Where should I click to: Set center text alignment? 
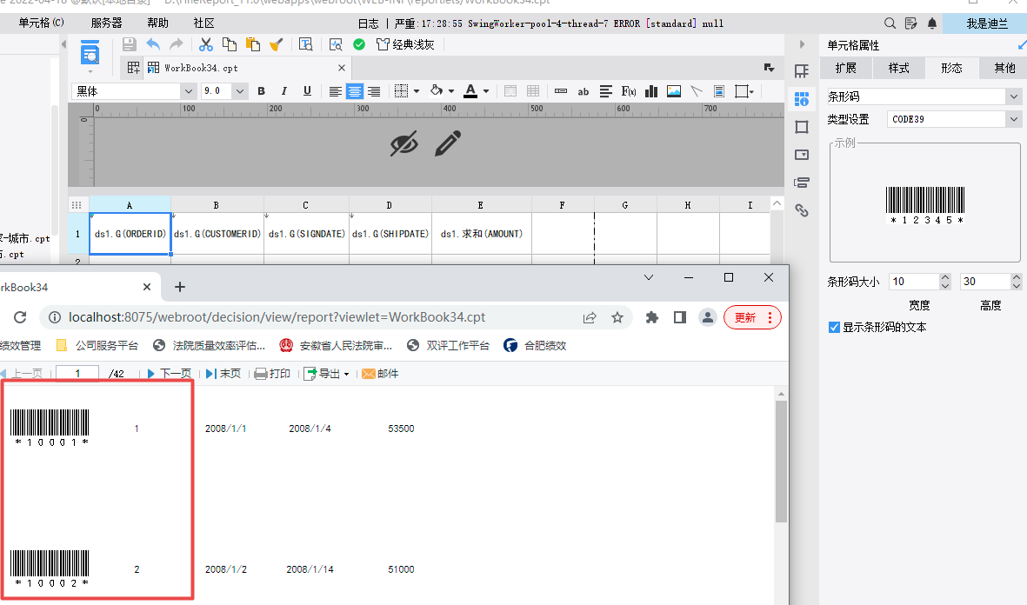354,91
